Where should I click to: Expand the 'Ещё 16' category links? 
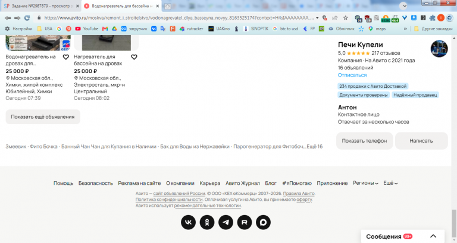[x=314, y=146]
